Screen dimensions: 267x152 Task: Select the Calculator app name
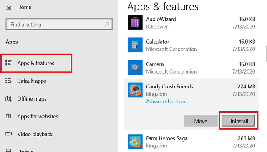tap(158, 42)
